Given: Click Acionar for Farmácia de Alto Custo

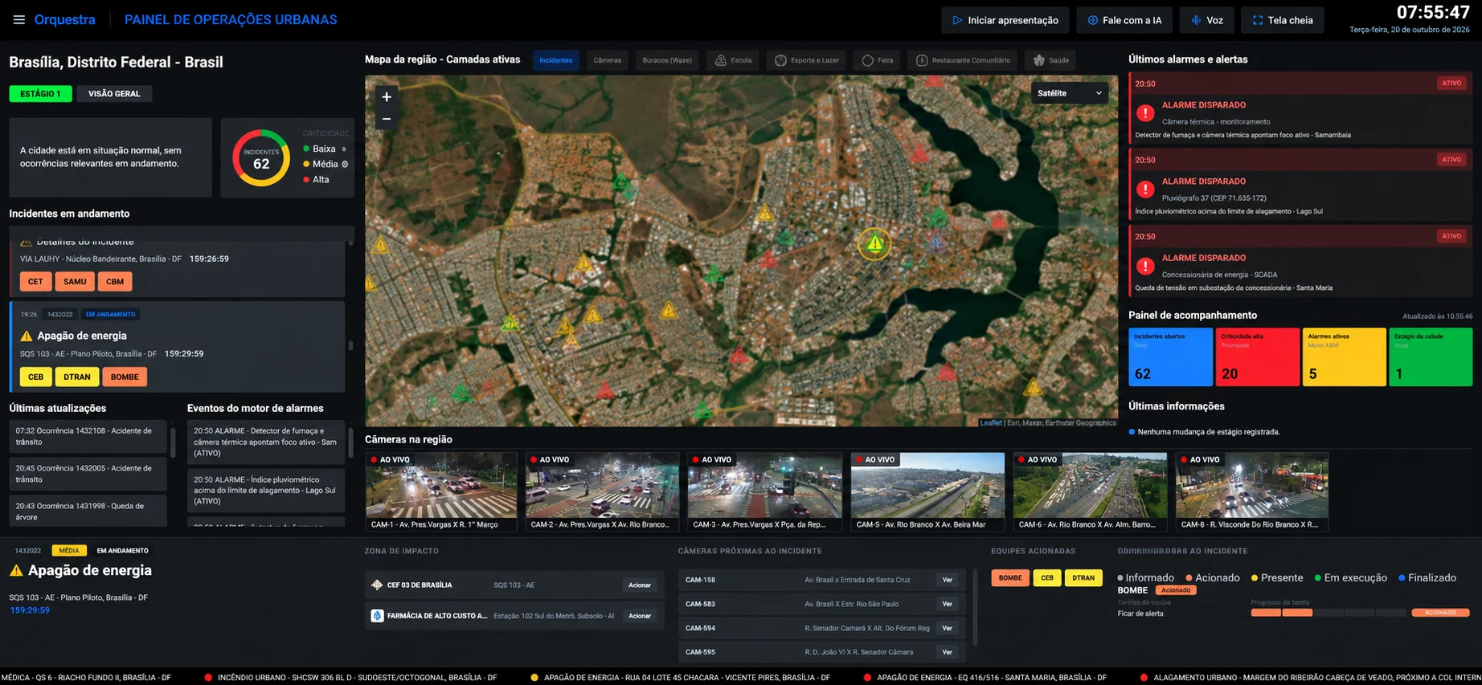Looking at the screenshot, I should coord(640,616).
